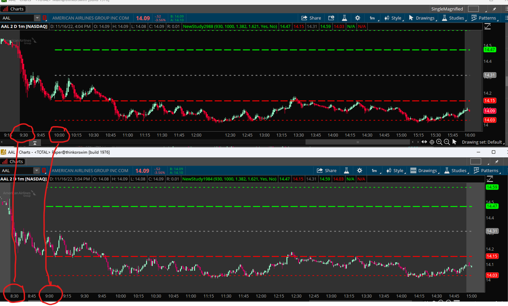The height and width of the screenshot is (306, 508).
Task: Click the 14.09 last price bubble in top chart
Action: click(x=490, y=111)
